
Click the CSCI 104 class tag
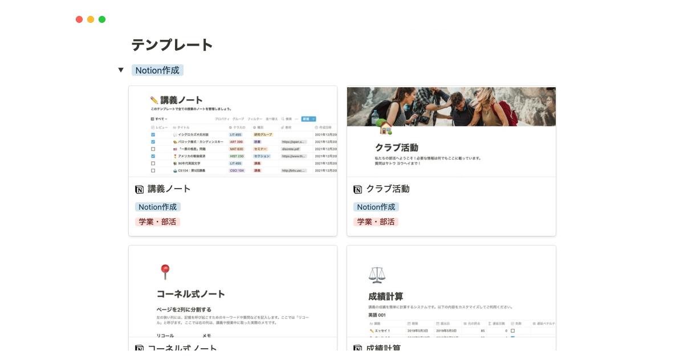coord(237,170)
